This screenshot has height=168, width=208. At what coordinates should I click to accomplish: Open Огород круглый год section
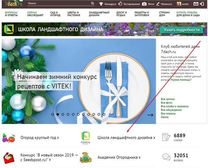tap(39, 138)
